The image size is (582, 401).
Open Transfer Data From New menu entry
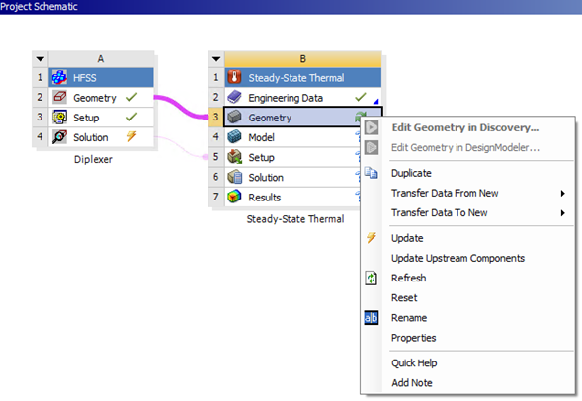point(445,193)
